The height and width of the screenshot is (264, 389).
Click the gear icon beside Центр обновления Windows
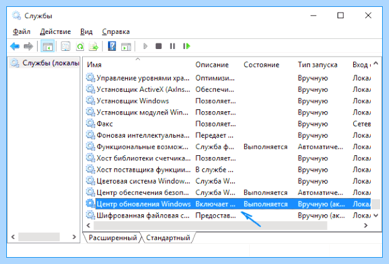(x=90, y=204)
